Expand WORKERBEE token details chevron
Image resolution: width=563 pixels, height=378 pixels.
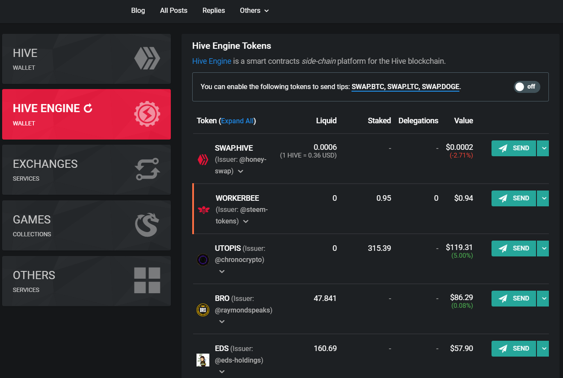[246, 221]
